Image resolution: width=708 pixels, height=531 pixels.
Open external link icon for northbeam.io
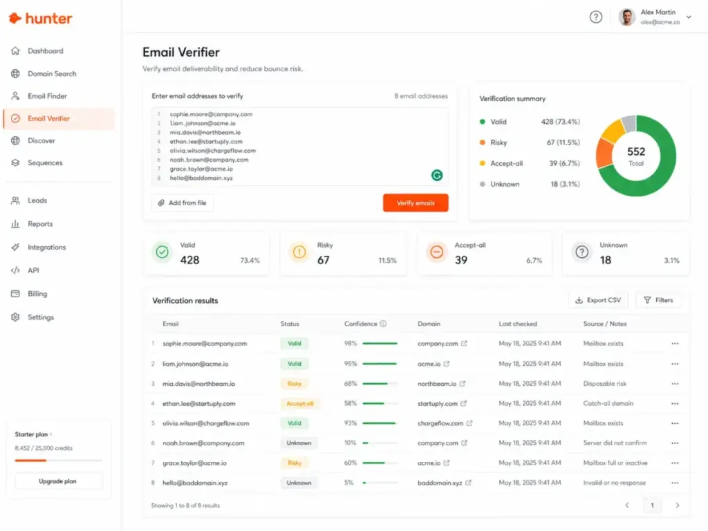(463, 384)
